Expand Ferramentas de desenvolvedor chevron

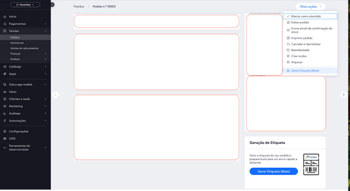[45, 148]
